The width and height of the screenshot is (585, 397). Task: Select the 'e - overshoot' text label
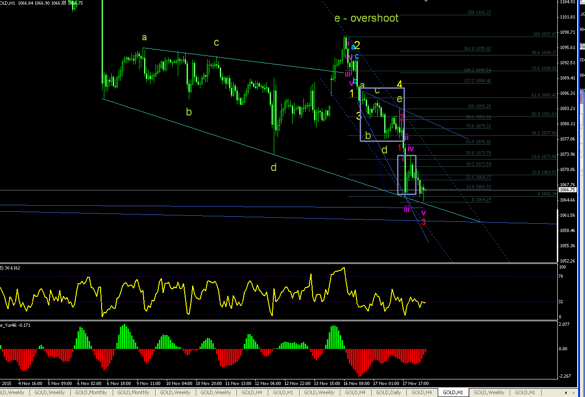pos(366,18)
